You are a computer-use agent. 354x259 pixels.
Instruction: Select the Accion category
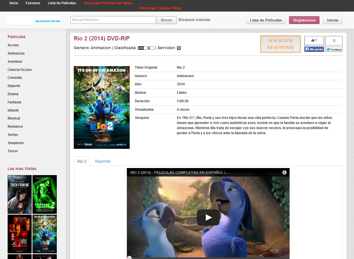click(13, 45)
